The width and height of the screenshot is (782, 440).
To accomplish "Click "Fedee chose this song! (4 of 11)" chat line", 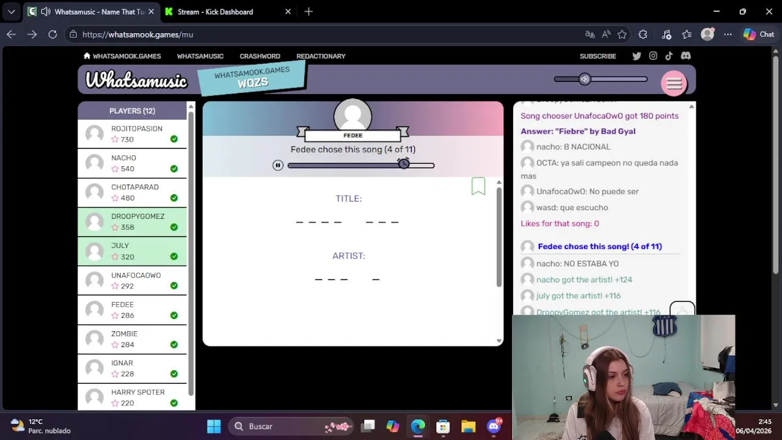I will point(599,246).
